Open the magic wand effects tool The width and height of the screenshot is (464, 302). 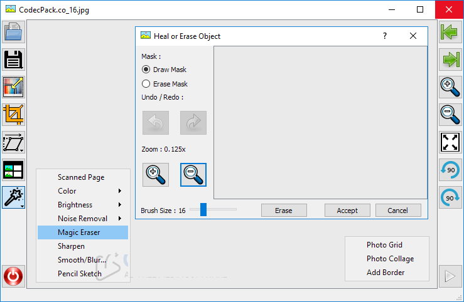(13, 197)
